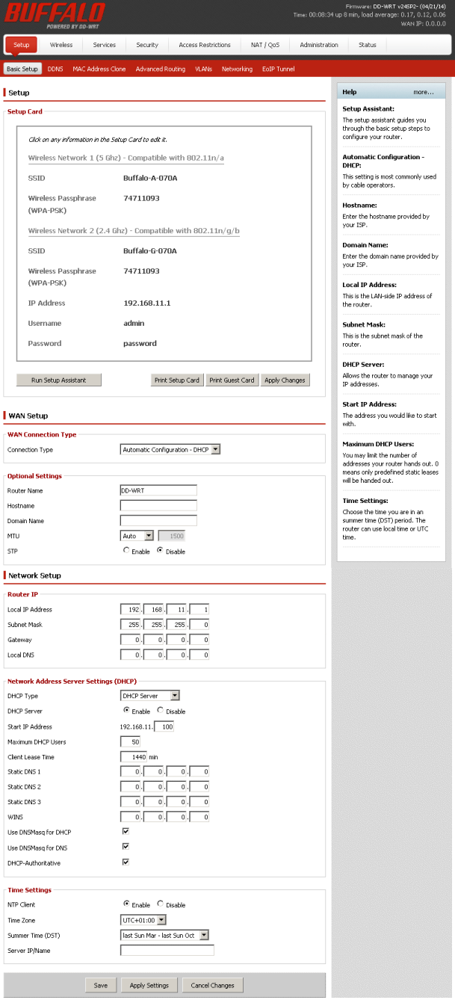Toggle Use DNSMasq for DNS checkbox

[126, 847]
